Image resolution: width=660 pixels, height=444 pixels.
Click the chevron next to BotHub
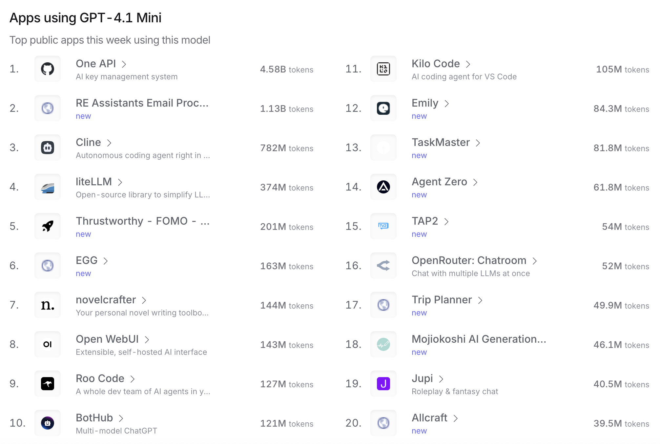121,418
